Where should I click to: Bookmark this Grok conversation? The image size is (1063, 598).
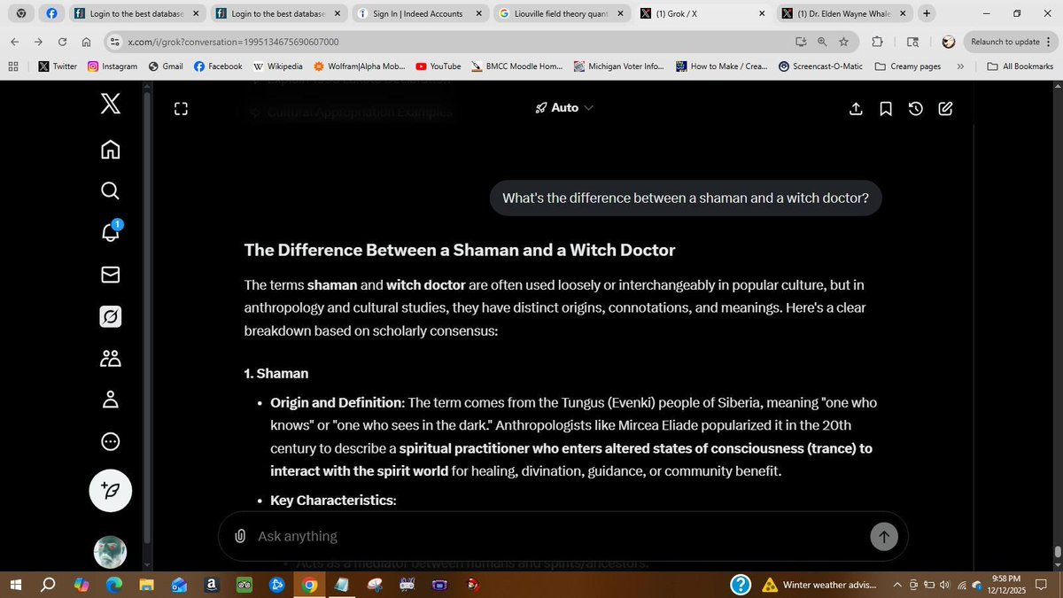[886, 108]
